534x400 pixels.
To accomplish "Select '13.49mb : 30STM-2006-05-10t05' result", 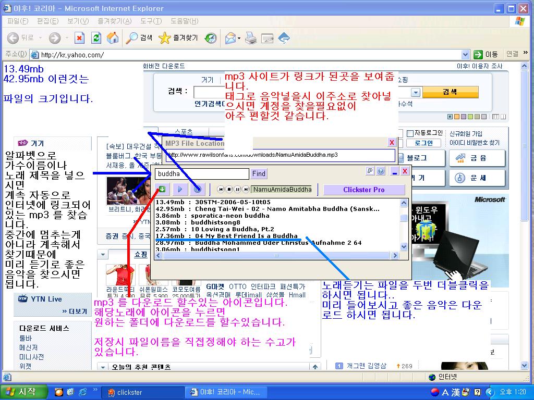I will 213,202.
